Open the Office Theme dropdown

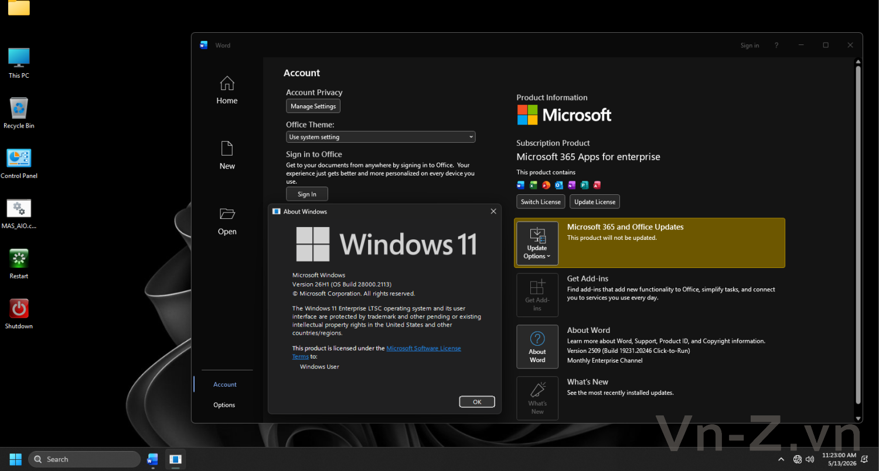point(381,137)
